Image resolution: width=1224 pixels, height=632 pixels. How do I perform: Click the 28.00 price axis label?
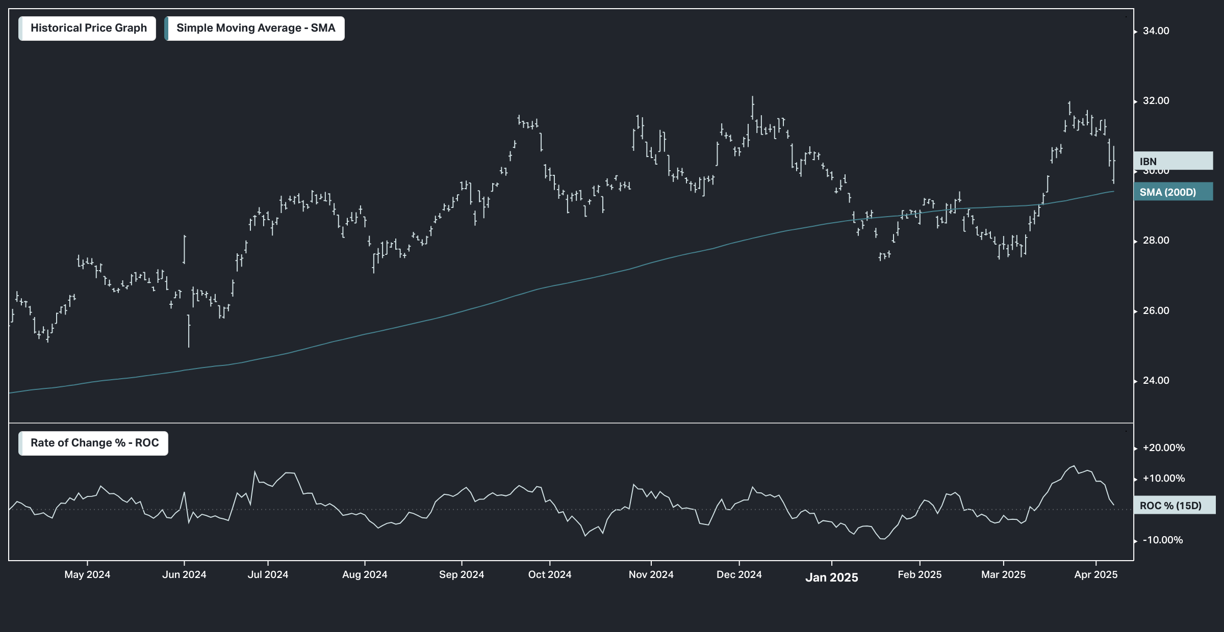(1156, 241)
